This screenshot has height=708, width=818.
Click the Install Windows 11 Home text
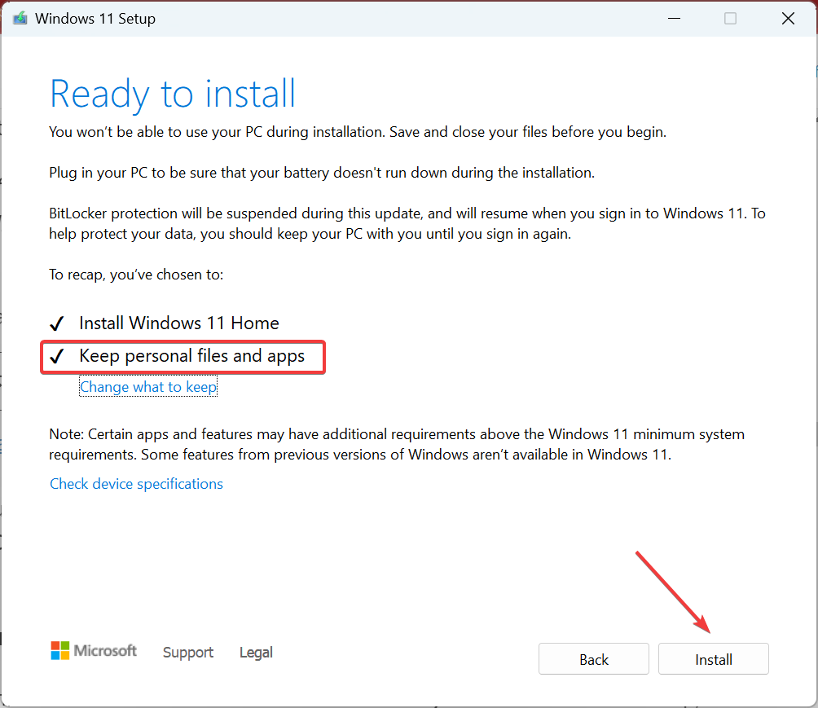tap(179, 323)
